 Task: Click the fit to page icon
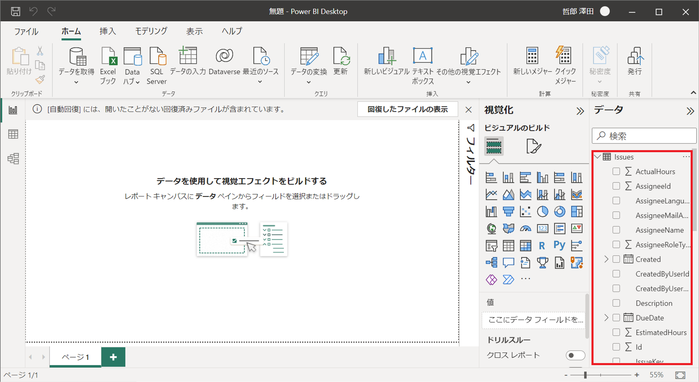[680, 375]
